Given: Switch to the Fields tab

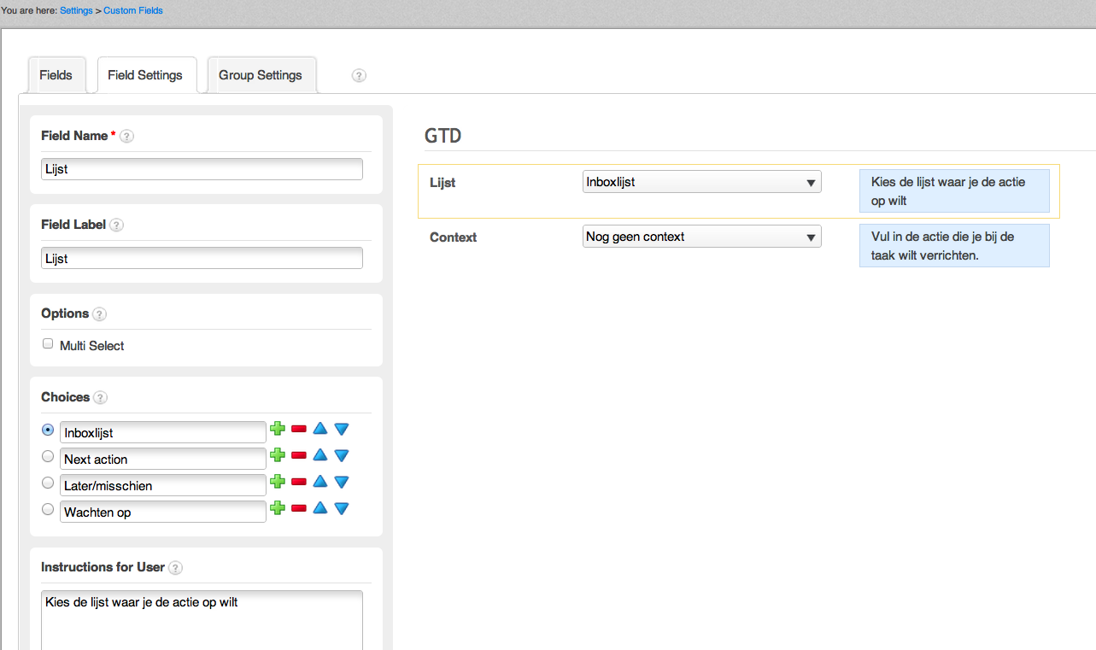Looking at the screenshot, I should point(56,75).
